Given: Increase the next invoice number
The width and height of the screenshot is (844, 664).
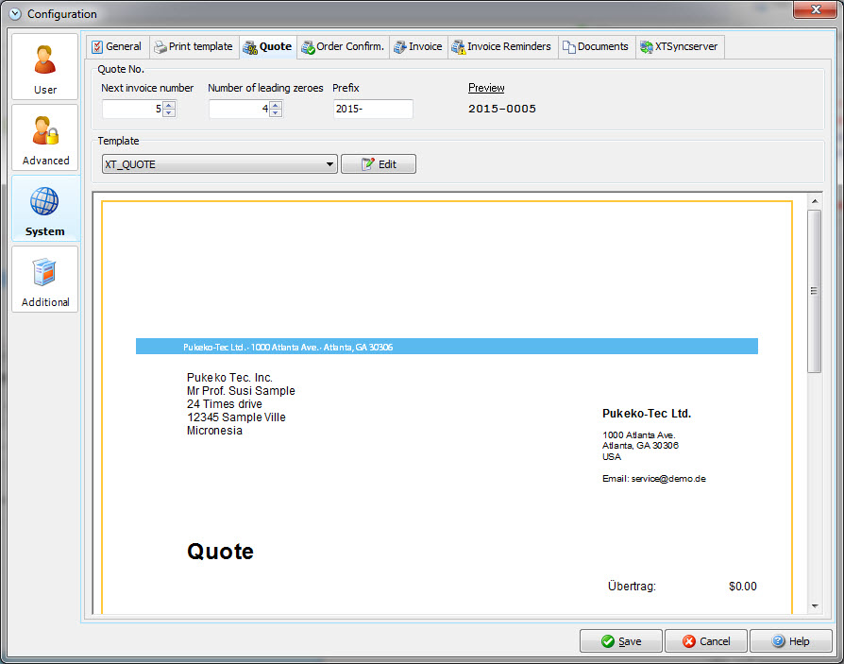Looking at the screenshot, I should pyautogui.click(x=169, y=105).
